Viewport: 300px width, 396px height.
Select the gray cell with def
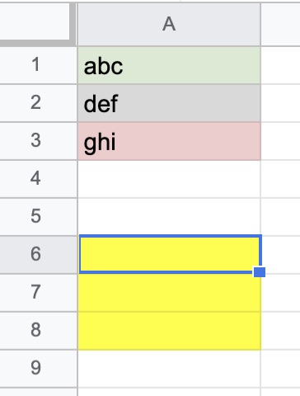(x=169, y=103)
